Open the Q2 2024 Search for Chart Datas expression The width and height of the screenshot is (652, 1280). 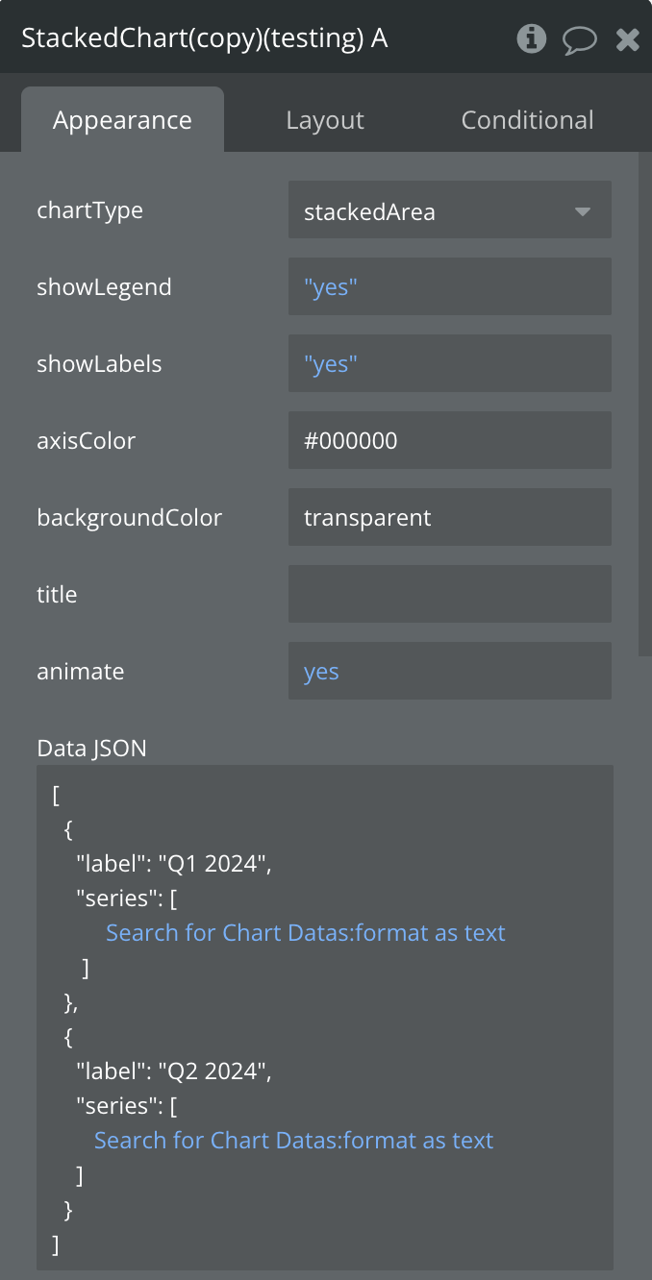(x=293, y=1140)
